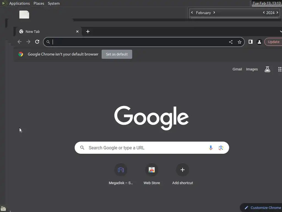Screen dimensions: 282x212
Task: Click Customize Chrome button
Action: 262,208
